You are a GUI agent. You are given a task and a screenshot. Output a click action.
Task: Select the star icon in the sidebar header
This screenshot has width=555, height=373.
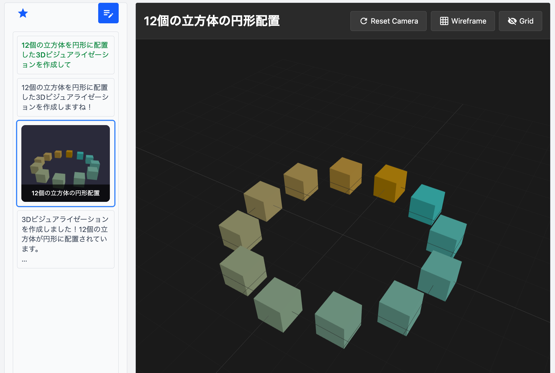click(x=23, y=13)
